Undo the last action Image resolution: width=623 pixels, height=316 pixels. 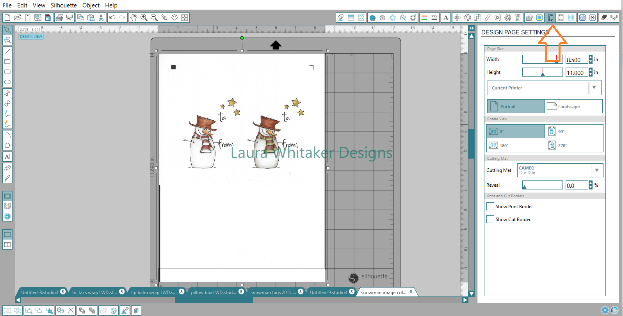pyautogui.click(x=112, y=18)
